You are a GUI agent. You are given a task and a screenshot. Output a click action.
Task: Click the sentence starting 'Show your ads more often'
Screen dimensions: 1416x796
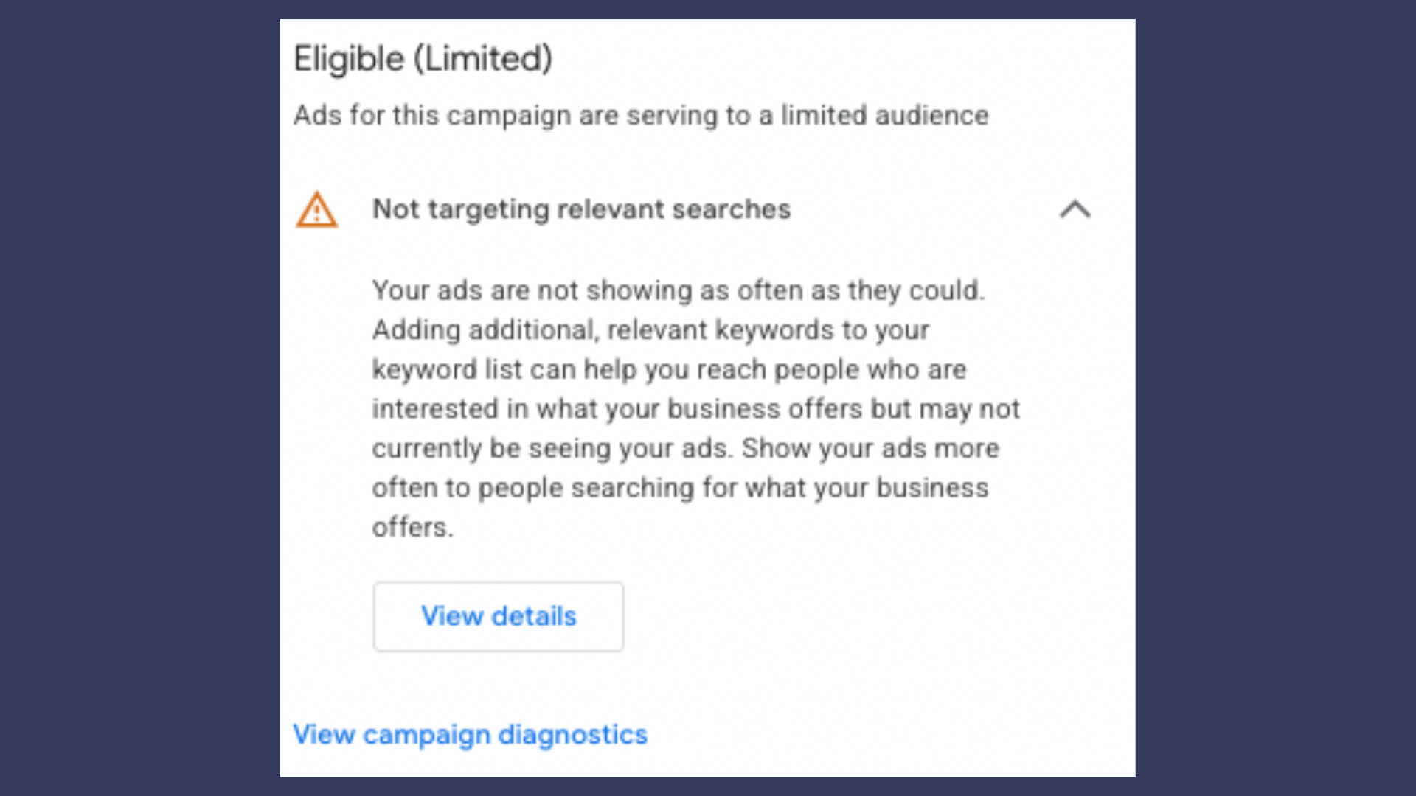pyautogui.click(x=679, y=488)
